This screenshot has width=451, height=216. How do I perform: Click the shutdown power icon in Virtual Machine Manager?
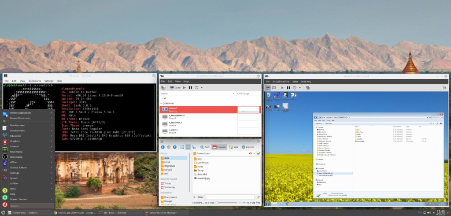click(196, 88)
